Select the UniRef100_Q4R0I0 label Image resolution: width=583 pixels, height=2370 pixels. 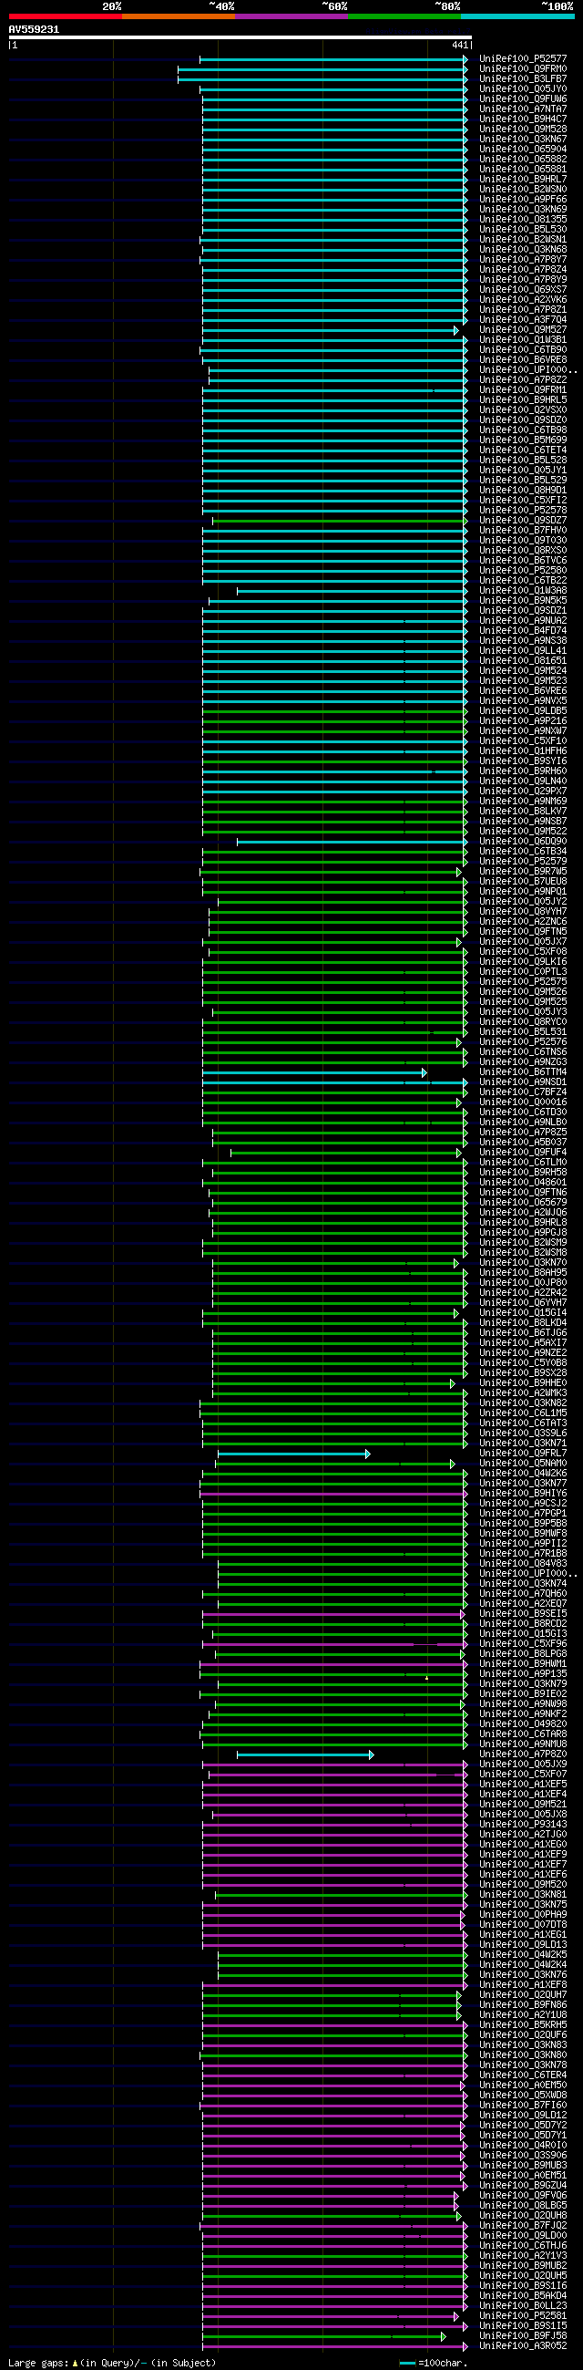[522, 2146]
